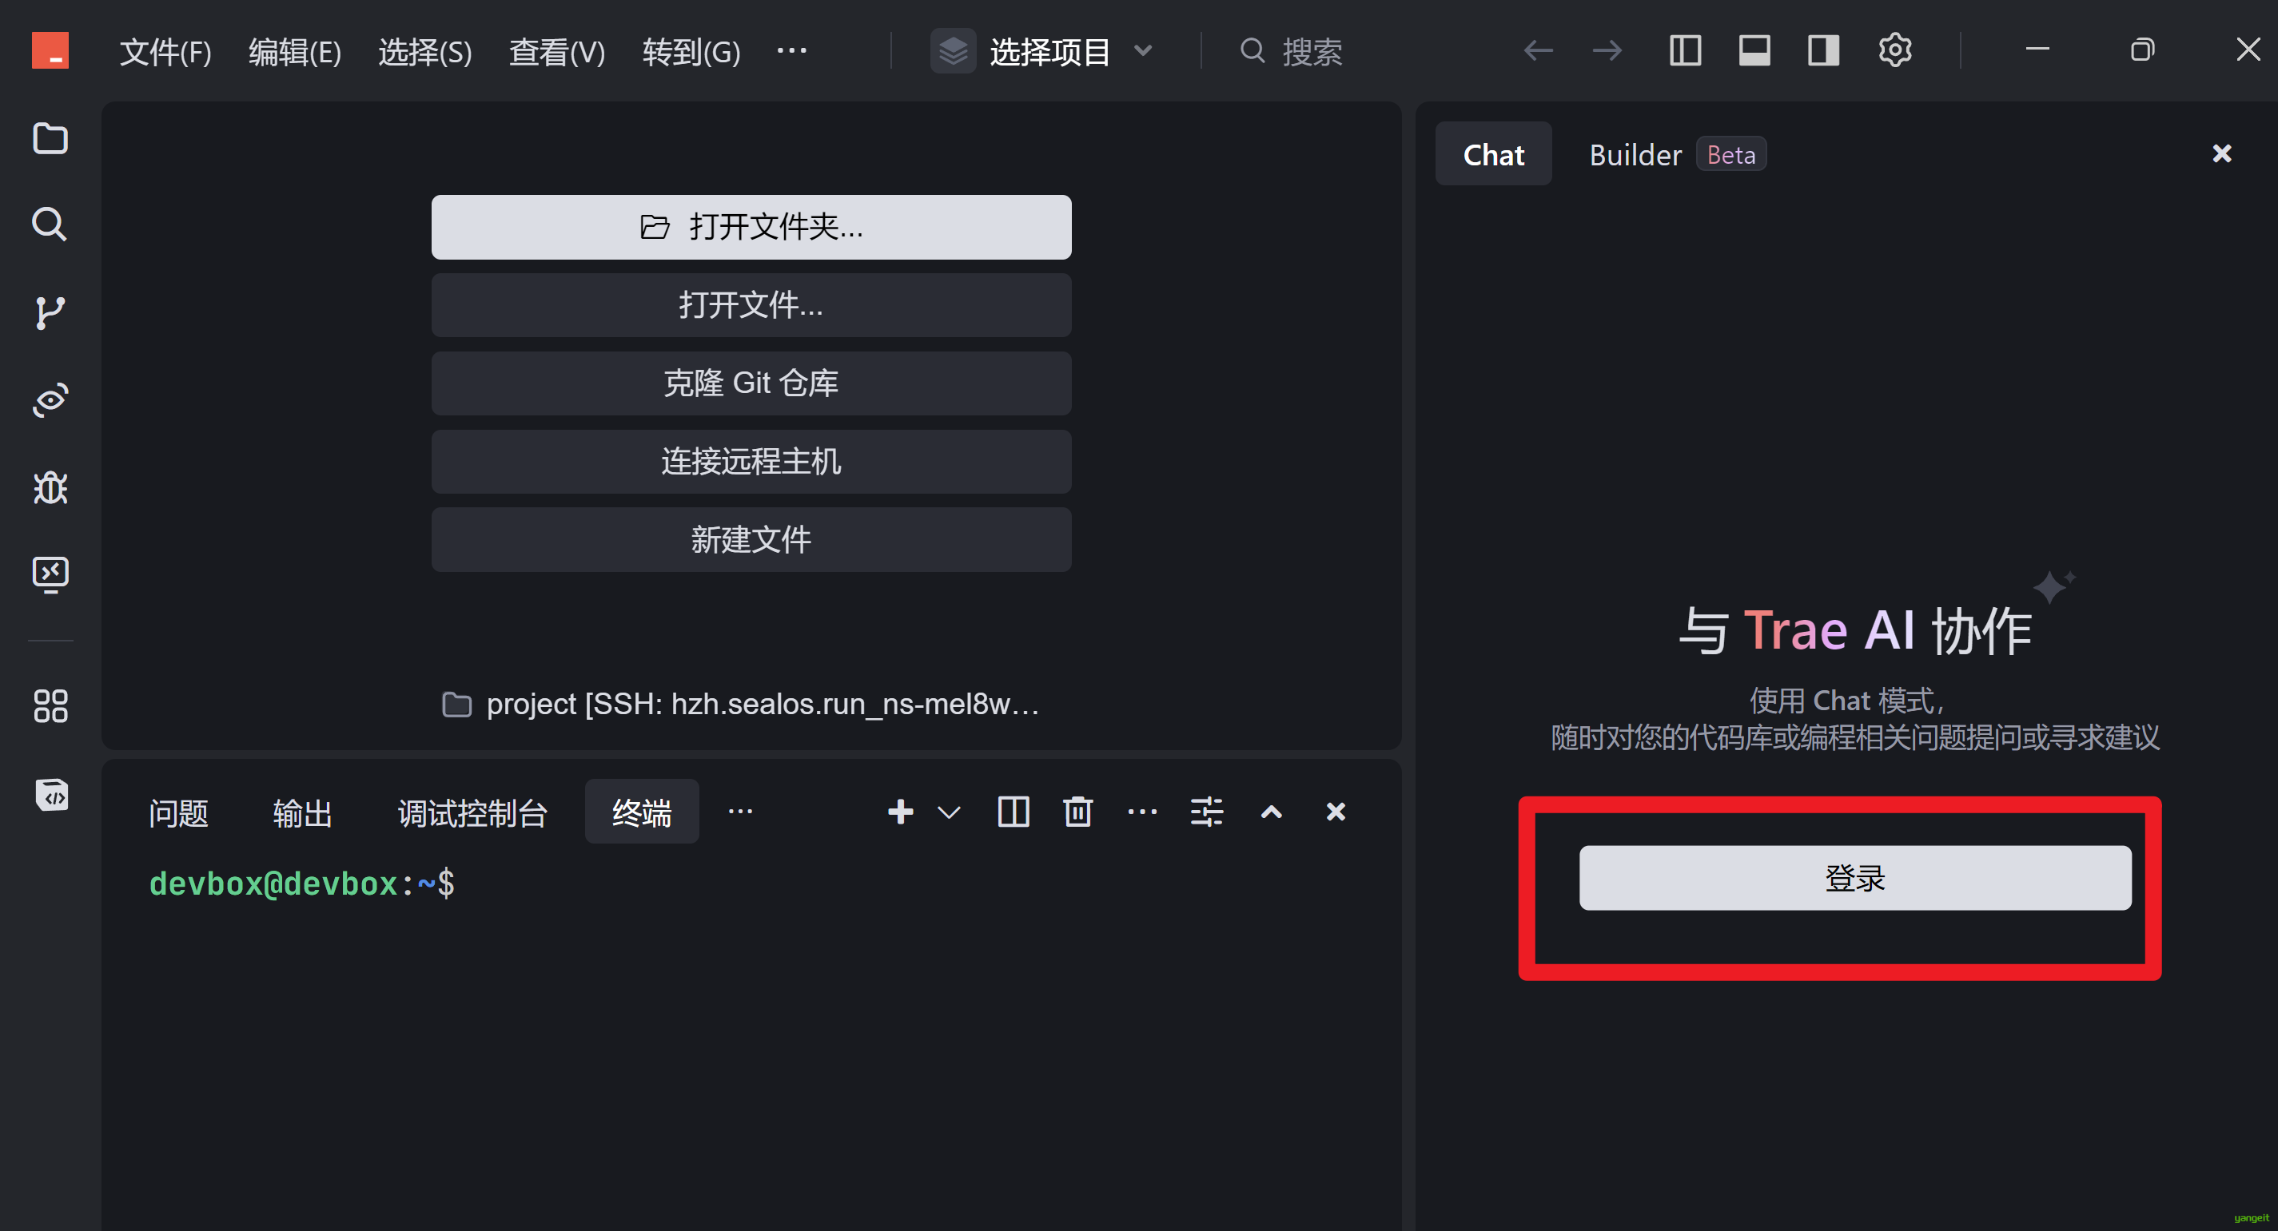Open the AI preview eye icon in sidebar
This screenshot has height=1231, width=2278.
50,399
